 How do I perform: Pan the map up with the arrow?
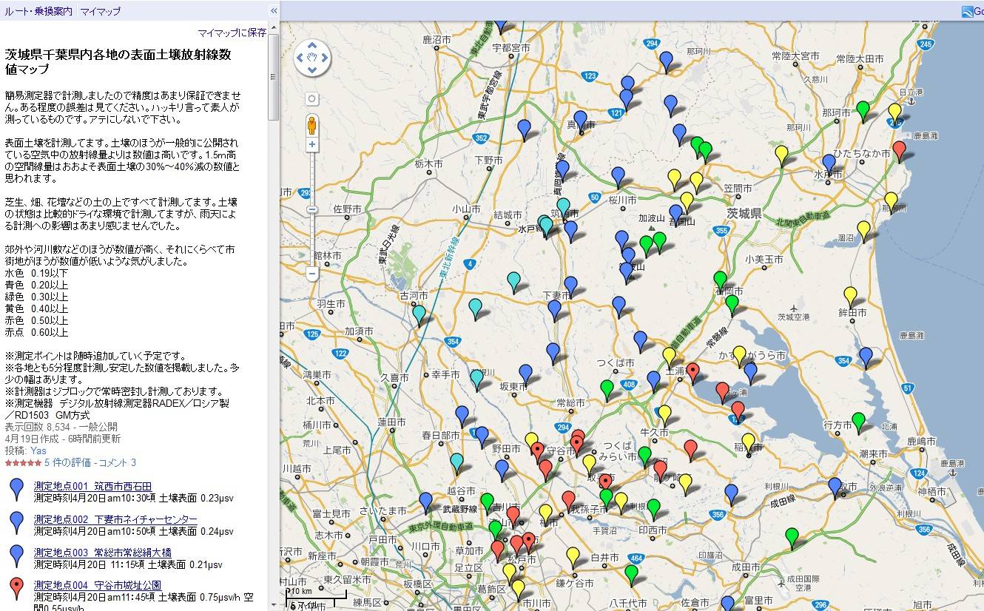(312, 46)
